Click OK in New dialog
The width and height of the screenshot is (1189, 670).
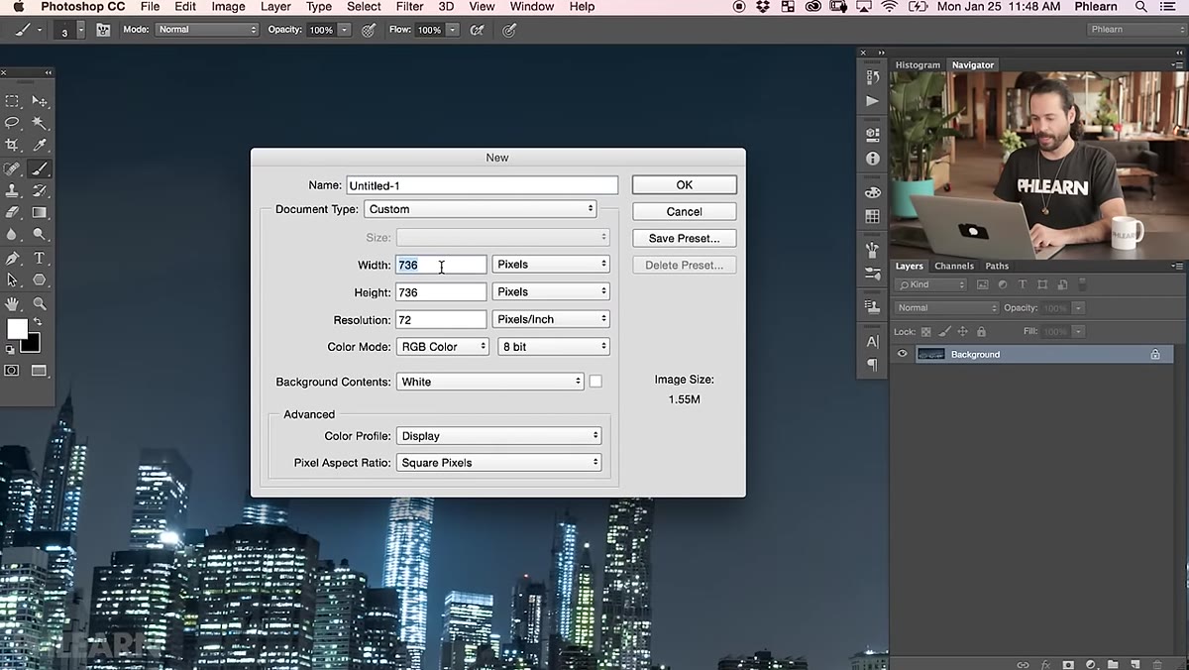click(x=684, y=185)
